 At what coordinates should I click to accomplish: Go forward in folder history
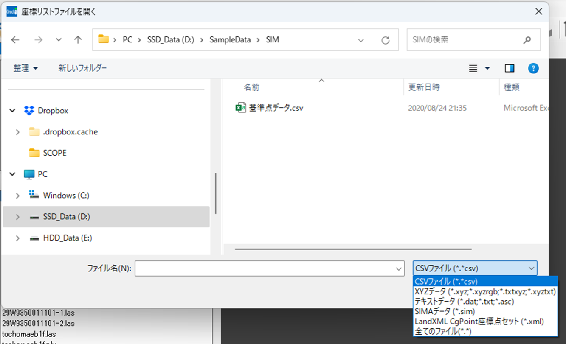[x=39, y=40]
